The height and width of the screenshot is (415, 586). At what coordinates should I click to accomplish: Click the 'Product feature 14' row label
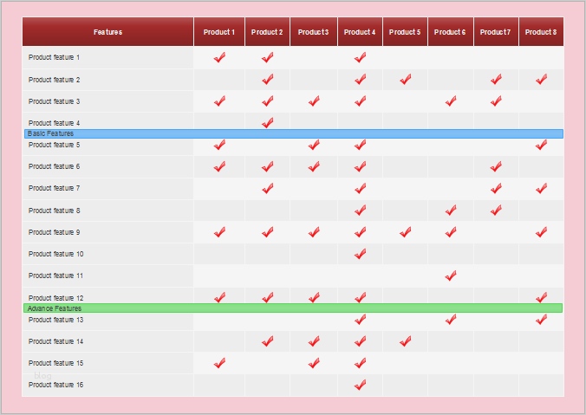coord(55,341)
